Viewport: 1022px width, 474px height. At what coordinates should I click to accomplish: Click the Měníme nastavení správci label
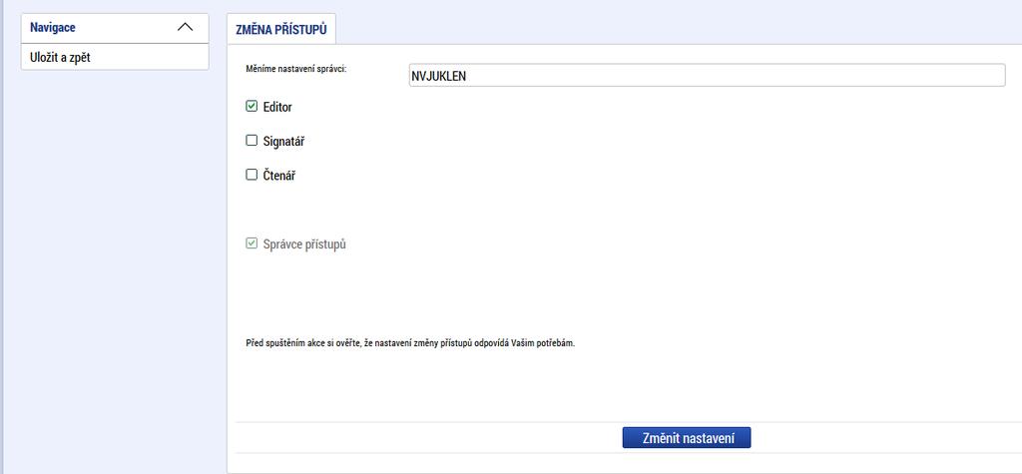295,69
